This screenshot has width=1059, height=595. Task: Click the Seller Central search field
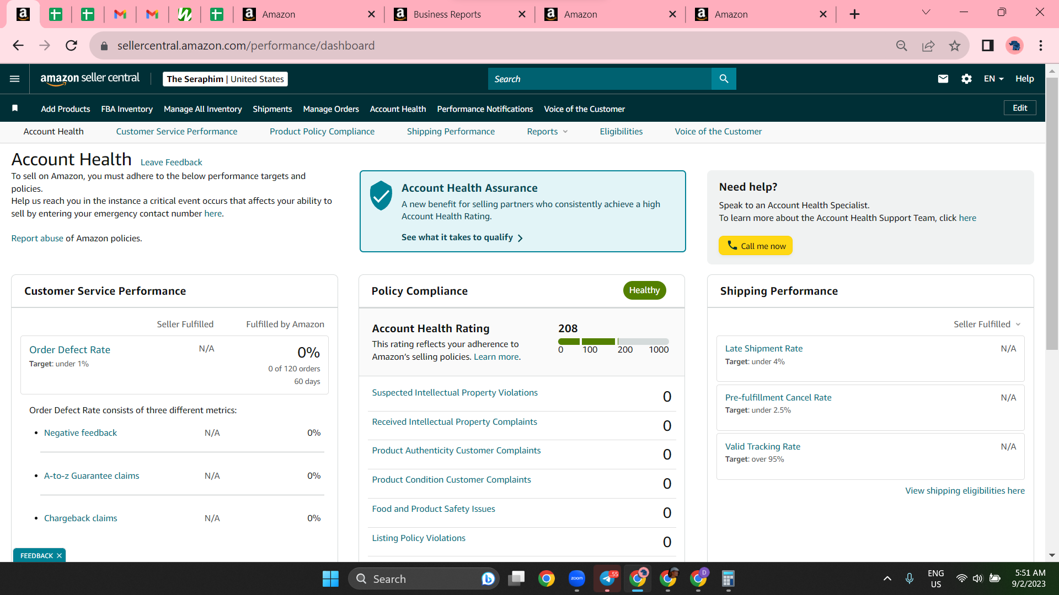click(x=600, y=79)
